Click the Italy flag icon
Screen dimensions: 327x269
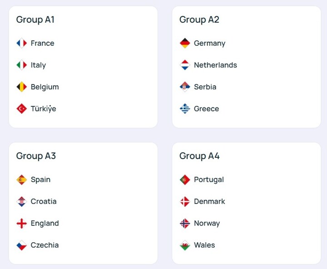click(21, 65)
